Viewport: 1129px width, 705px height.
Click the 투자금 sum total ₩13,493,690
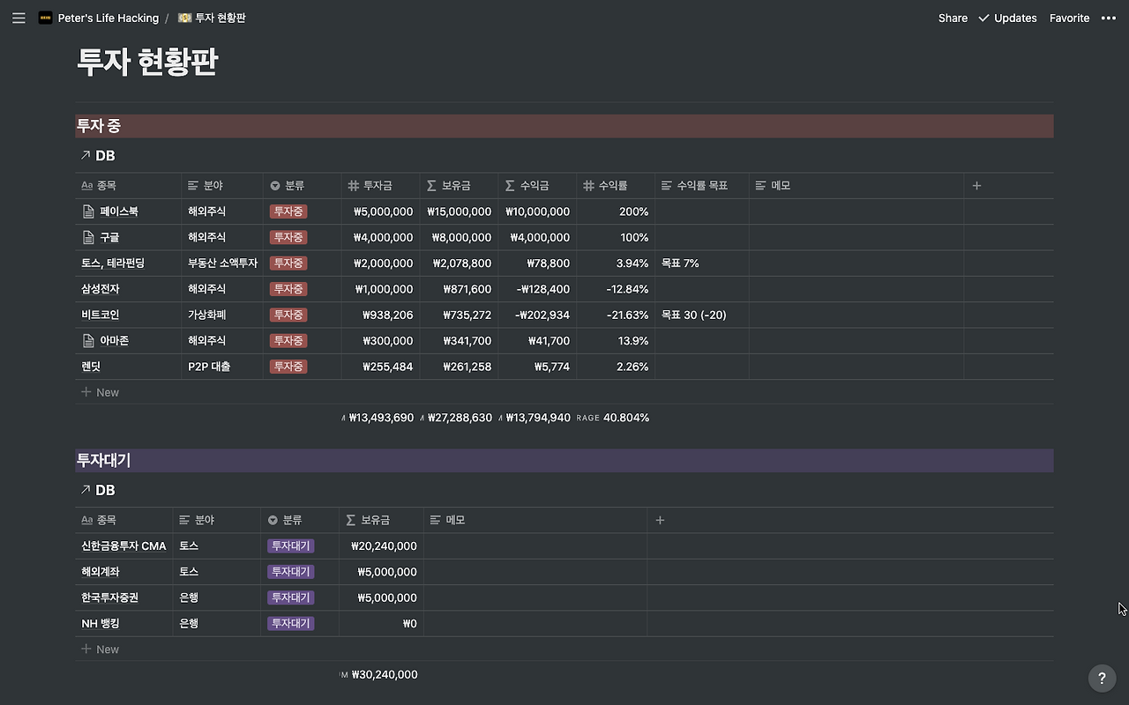click(x=381, y=418)
